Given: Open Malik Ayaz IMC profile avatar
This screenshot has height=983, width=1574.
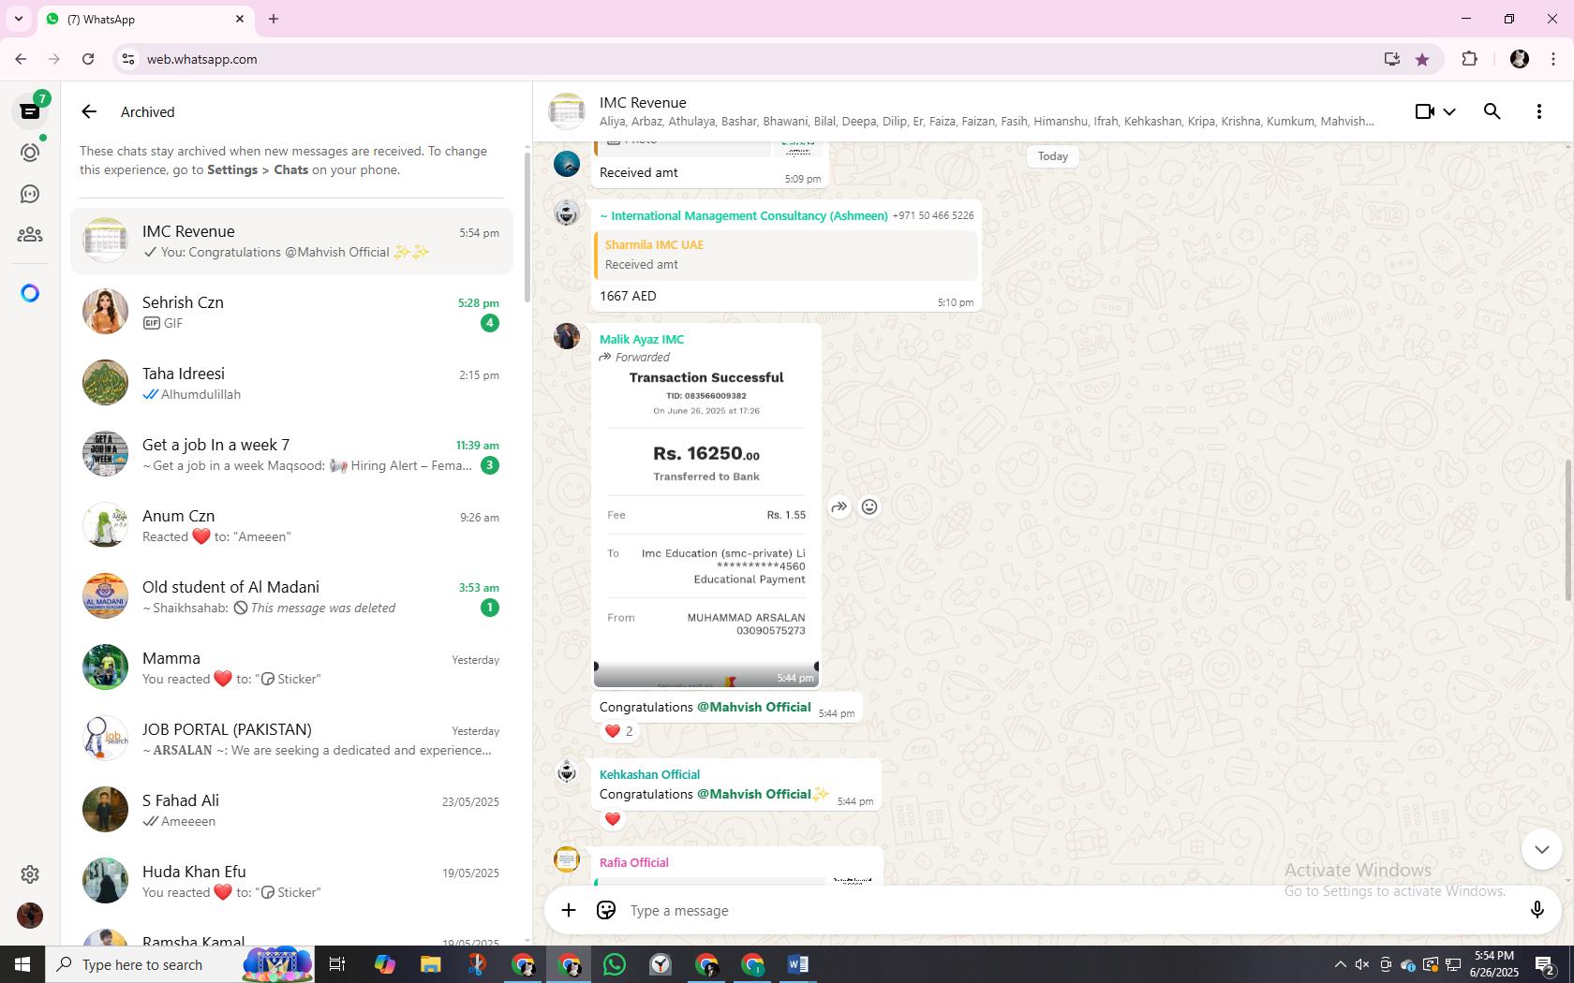Looking at the screenshot, I should [567, 335].
